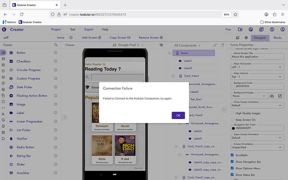Uncheck the Show Status Bar checkbox
288x180 pixels.
(x=232, y=175)
